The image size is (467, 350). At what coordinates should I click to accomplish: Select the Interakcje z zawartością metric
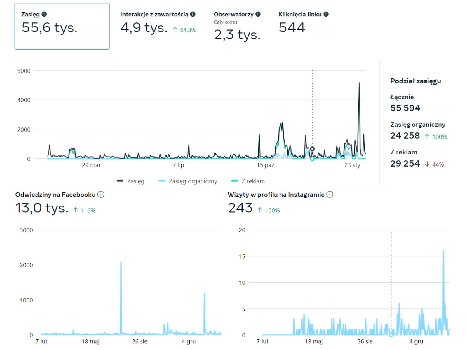tap(158, 23)
